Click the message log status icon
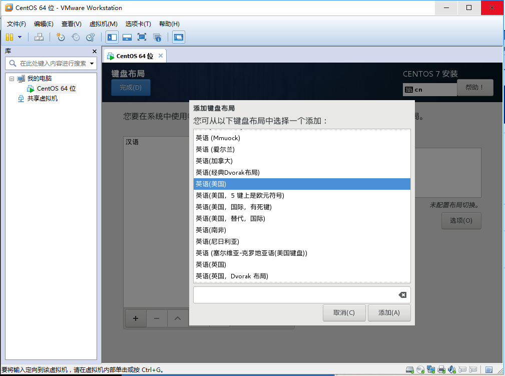This screenshot has height=376, width=505. (489, 369)
